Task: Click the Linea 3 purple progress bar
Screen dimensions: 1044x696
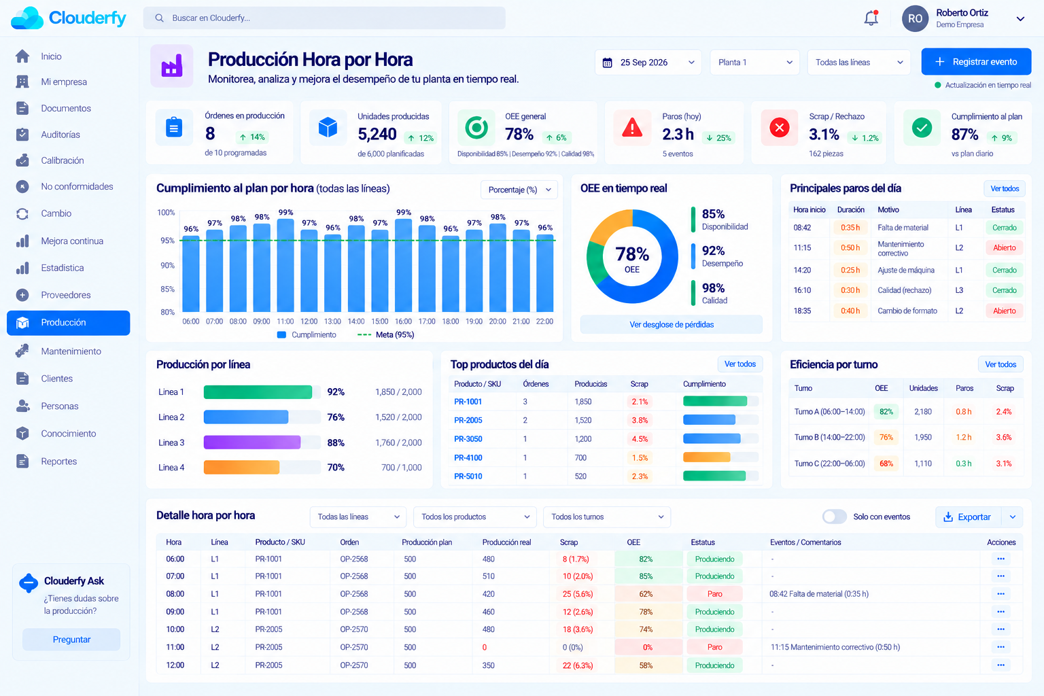Action: coord(252,442)
